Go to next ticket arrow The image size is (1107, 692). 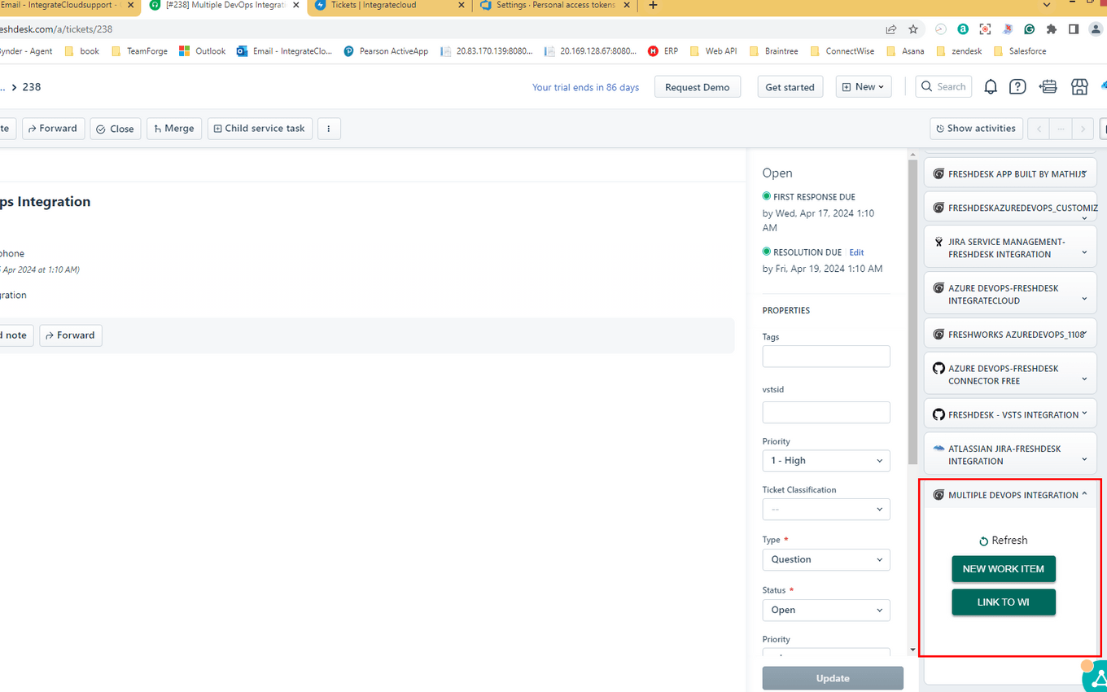(x=1082, y=129)
